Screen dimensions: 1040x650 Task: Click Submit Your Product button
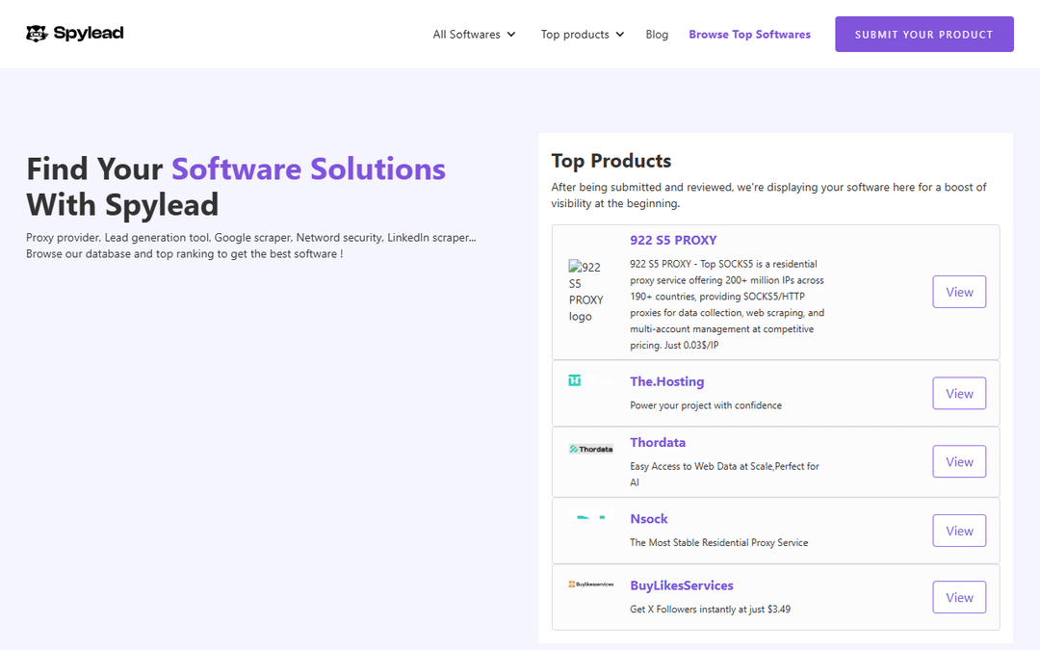(923, 34)
